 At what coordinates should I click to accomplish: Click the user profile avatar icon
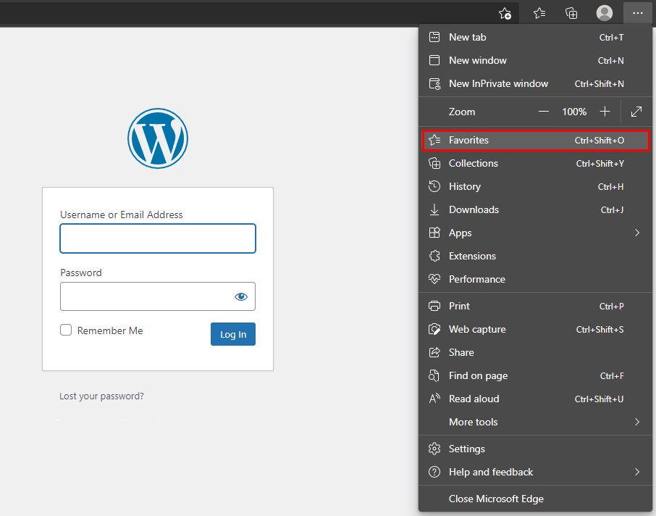[605, 13]
